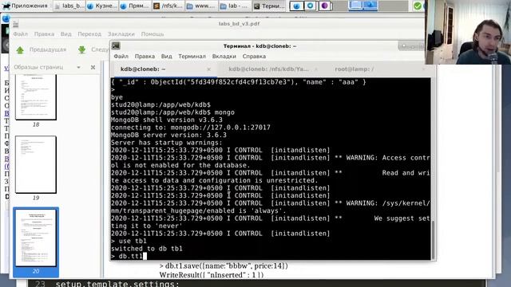Open Справка menu in the terminal window
Viewport: 511px width, 287px height.
(254, 57)
